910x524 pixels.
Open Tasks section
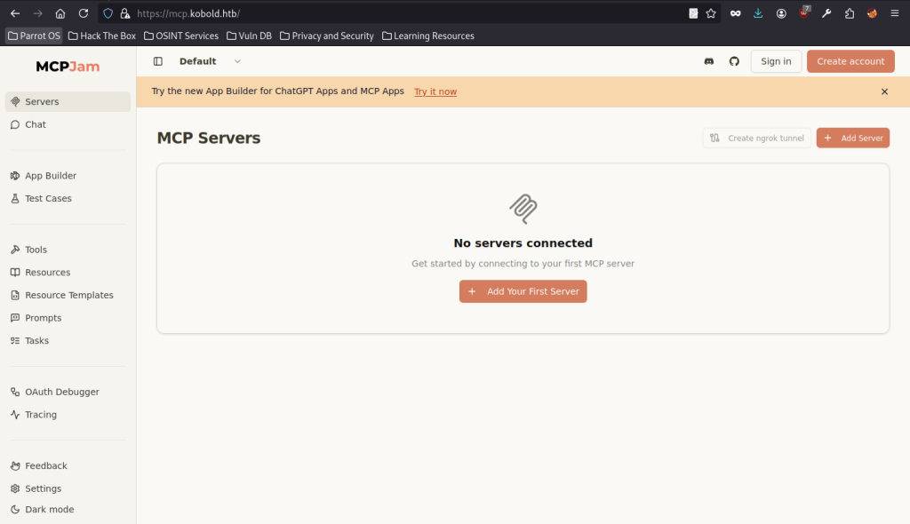click(x=68, y=341)
